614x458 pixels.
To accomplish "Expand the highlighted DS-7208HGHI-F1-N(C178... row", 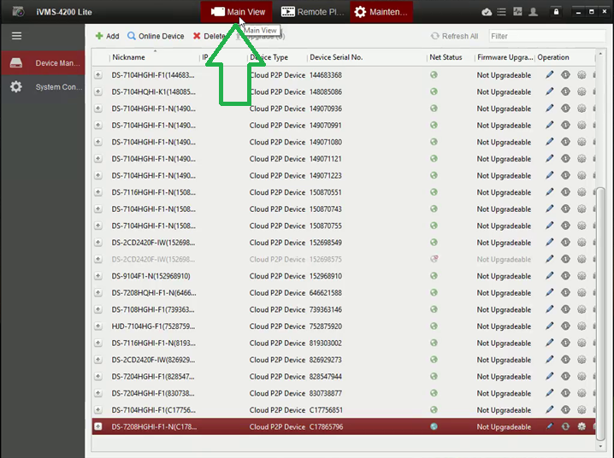I will (97, 426).
